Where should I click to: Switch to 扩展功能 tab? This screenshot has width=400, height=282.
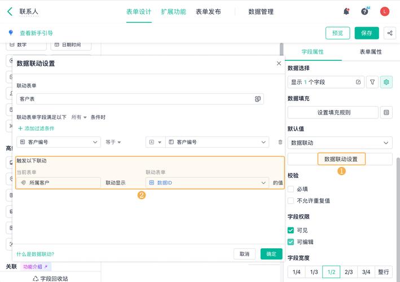173,12
